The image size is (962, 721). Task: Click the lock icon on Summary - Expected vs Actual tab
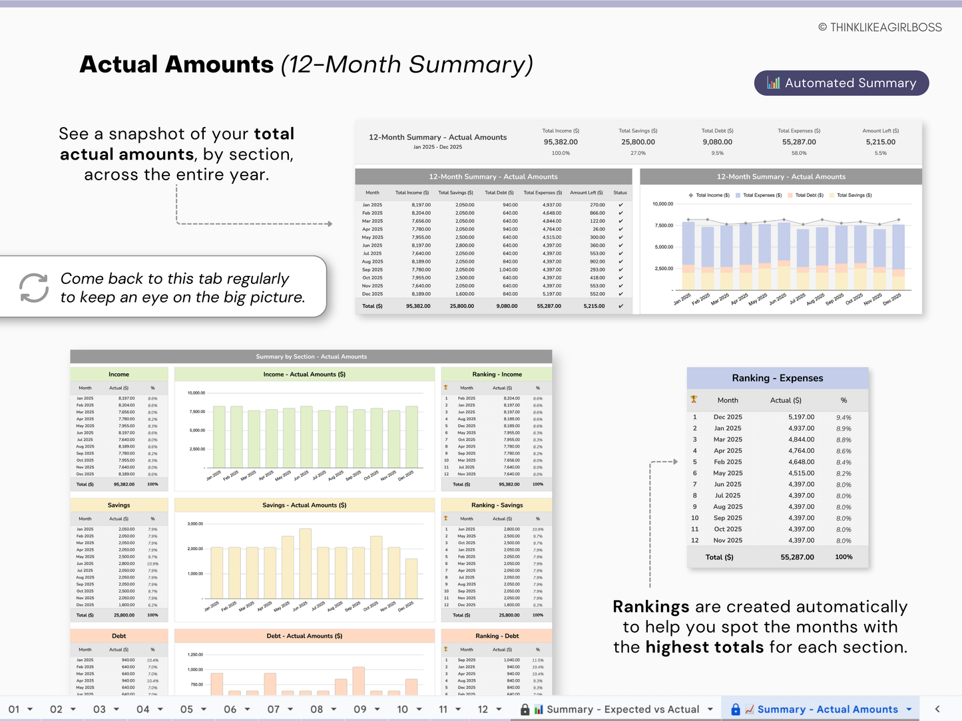525,709
